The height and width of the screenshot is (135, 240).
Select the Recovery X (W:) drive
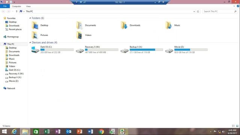pos(97,49)
